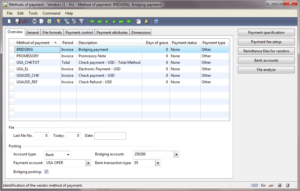The image size is (300, 191).
Task: Toggle the Bridging posting checkbox
Action: pos(46,171)
